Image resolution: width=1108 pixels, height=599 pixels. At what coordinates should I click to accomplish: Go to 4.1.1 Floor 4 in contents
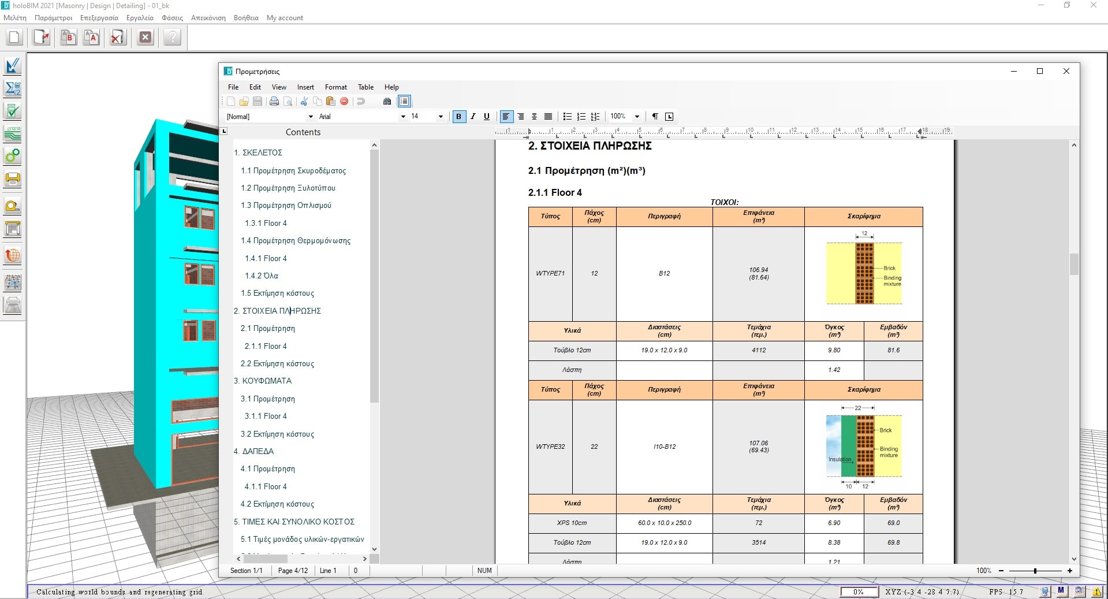pos(266,486)
